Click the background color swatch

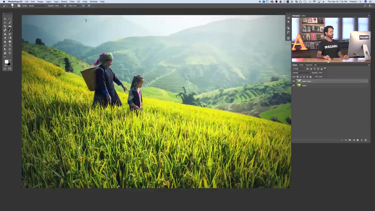pos(9,65)
